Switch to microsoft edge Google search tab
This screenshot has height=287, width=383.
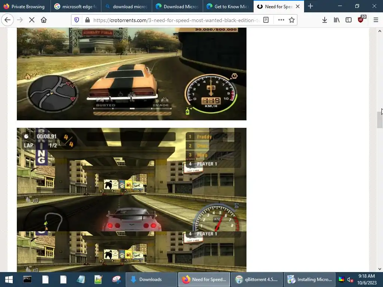coord(76,7)
